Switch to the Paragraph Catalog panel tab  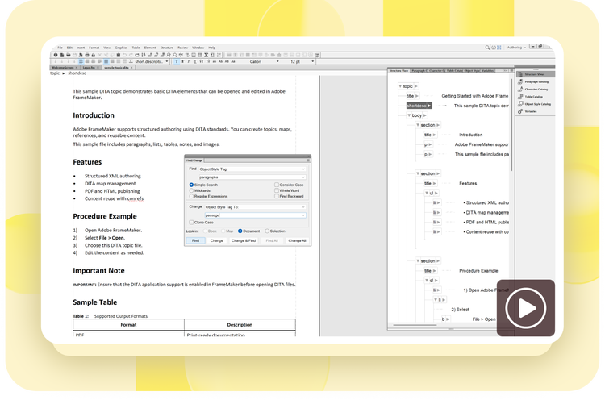(x=419, y=71)
